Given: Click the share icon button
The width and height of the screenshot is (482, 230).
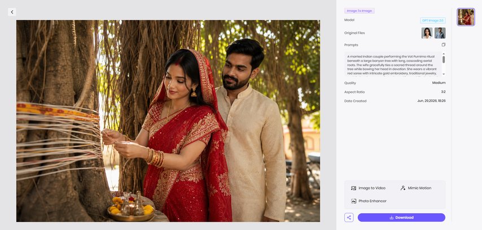Looking at the screenshot, I should 349,218.
